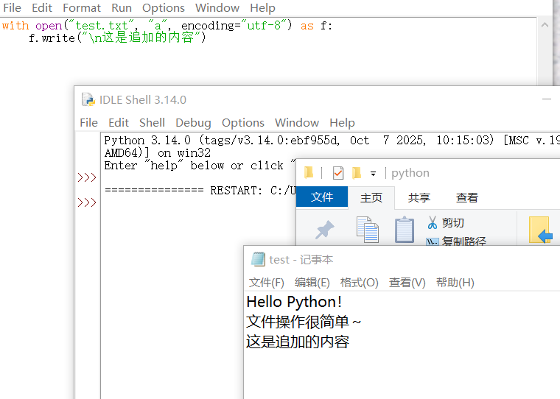Switch to the 主页 ribbon tab
Screen dimensions: 560x399
click(371, 197)
